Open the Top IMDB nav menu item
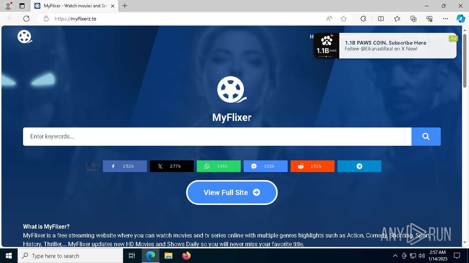 coord(430,37)
